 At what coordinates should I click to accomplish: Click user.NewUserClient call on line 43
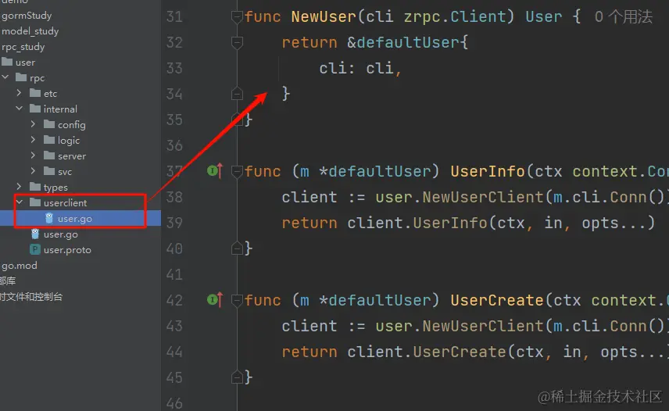[x=459, y=326]
